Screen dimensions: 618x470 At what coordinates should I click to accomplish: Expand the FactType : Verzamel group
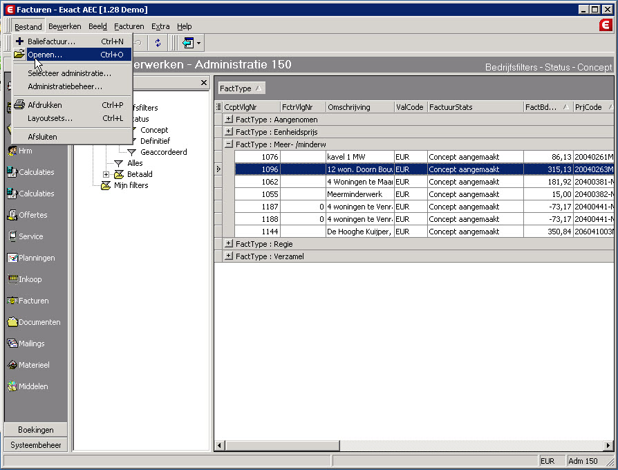[229, 256]
